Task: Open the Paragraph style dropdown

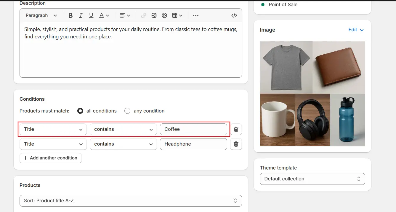Action: [41, 15]
